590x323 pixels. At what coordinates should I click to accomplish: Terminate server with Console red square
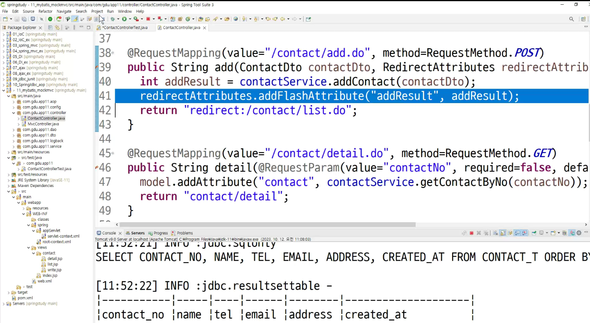(471, 233)
